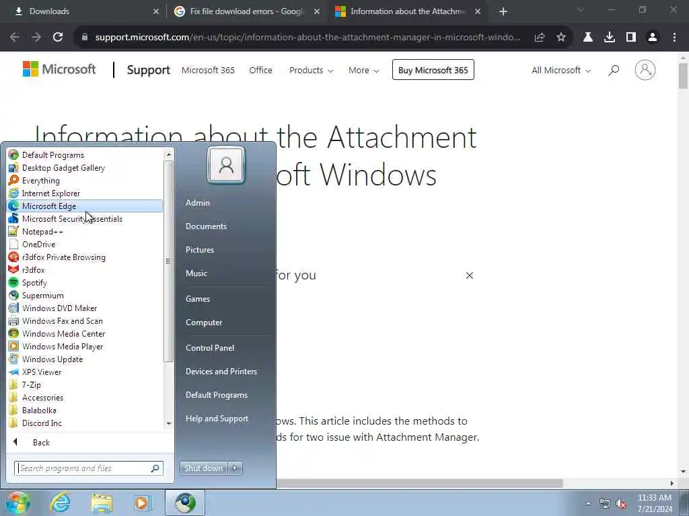Open the Microsoft 365 navigation link

(x=208, y=70)
